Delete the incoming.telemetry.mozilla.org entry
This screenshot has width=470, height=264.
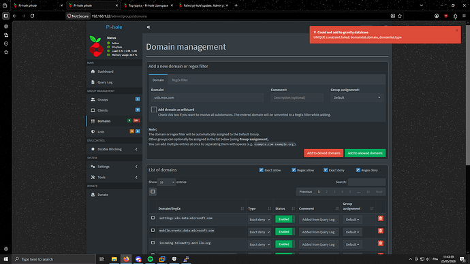[380, 244]
